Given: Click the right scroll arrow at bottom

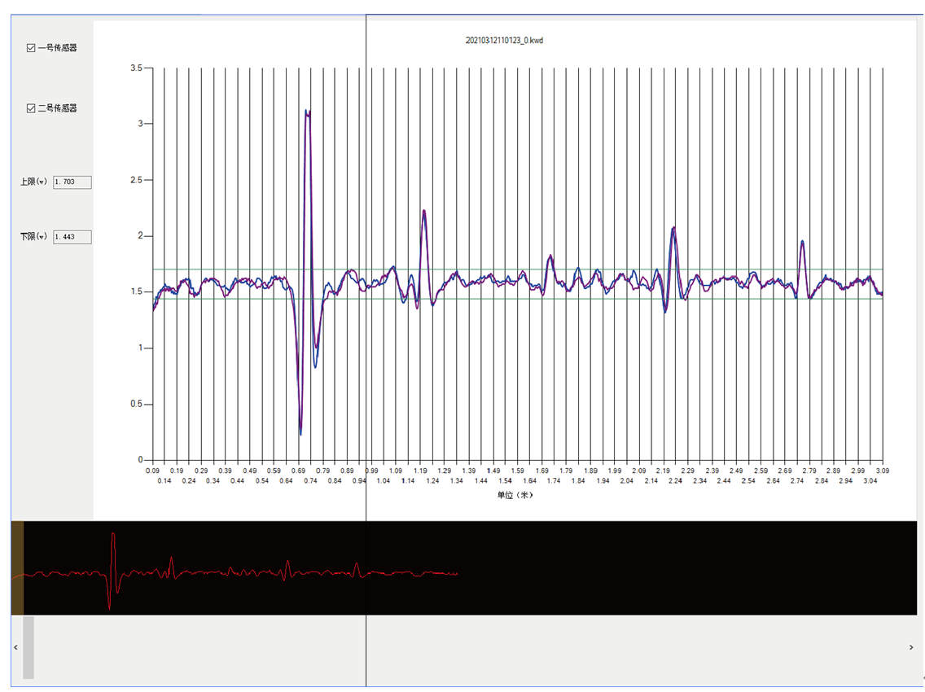Looking at the screenshot, I should 910,647.
